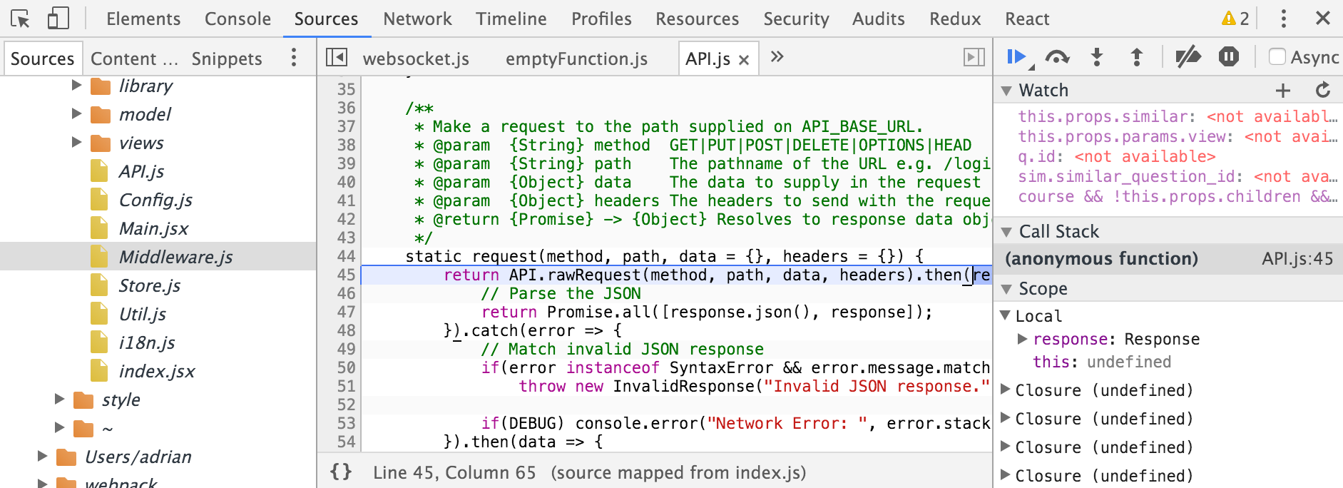This screenshot has width=1343, height=488.
Task: Expand the response variable in Local scope
Action: 1022,339
